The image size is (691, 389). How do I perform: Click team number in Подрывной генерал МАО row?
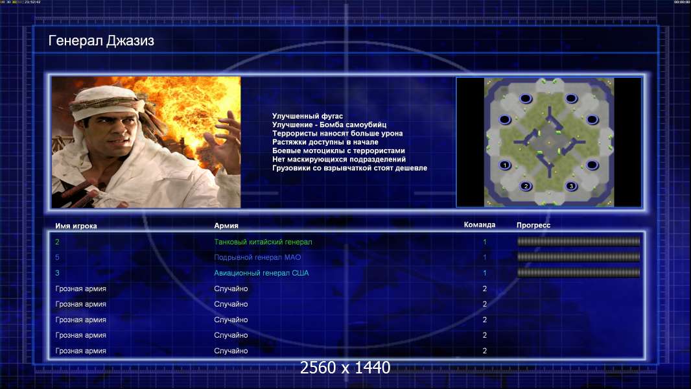(x=485, y=257)
